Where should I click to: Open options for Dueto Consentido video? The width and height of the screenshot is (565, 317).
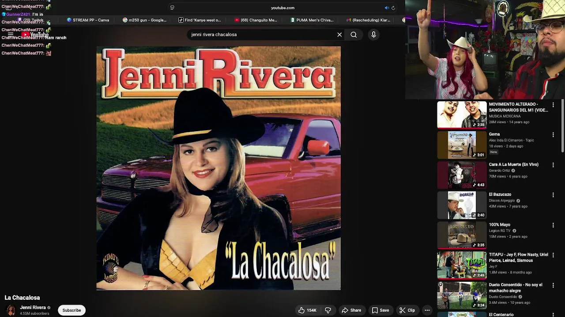click(x=553, y=285)
